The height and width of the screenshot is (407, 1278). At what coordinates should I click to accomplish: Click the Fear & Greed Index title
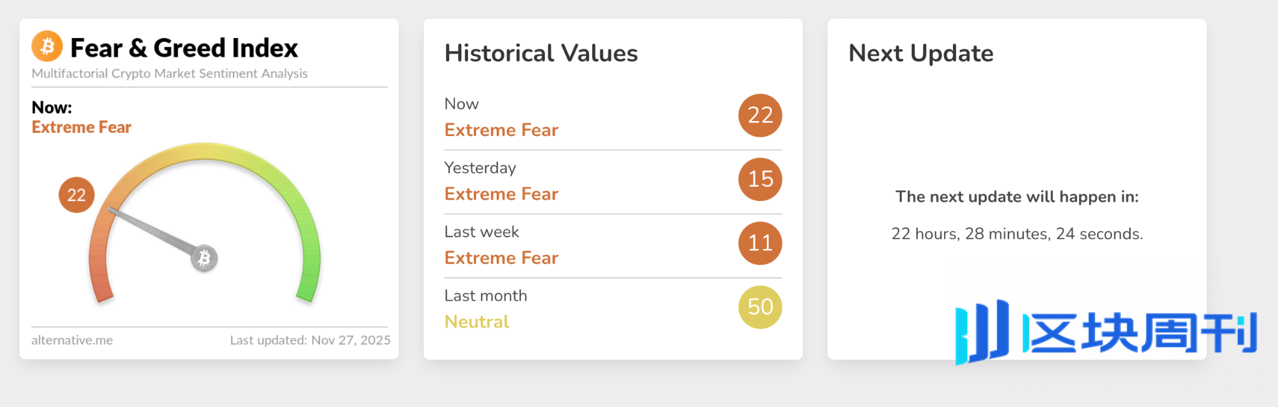[184, 48]
